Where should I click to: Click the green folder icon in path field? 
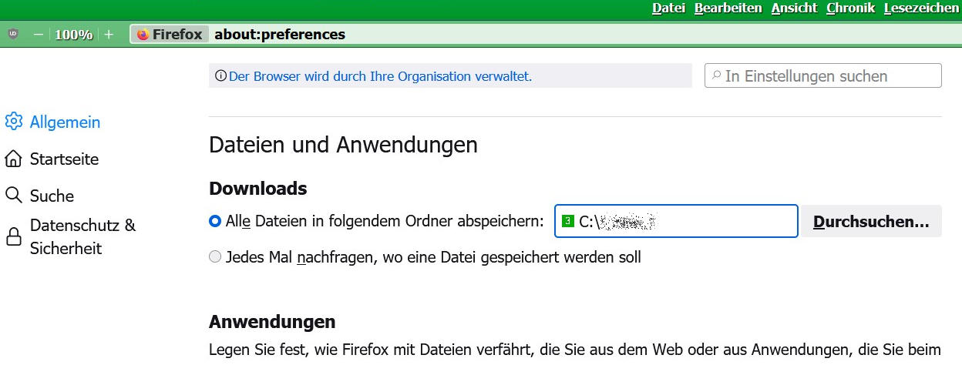[568, 222]
